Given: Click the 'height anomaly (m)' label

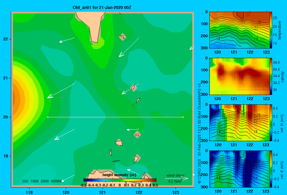Looking at the screenshot, I should [x=119, y=175].
